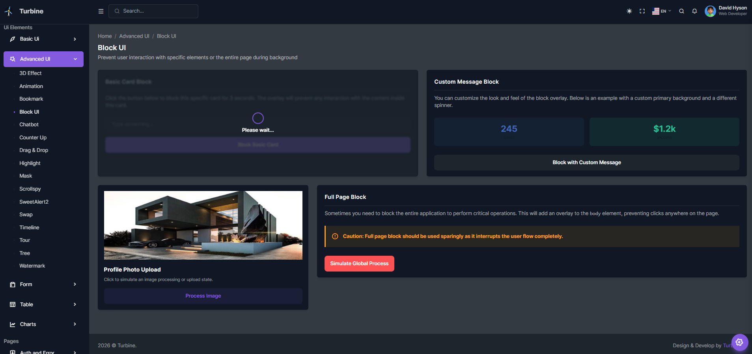This screenshot has width=752, height=354.
Task: Click the 2026 © Turbine footer text
Action: (117, 346)
